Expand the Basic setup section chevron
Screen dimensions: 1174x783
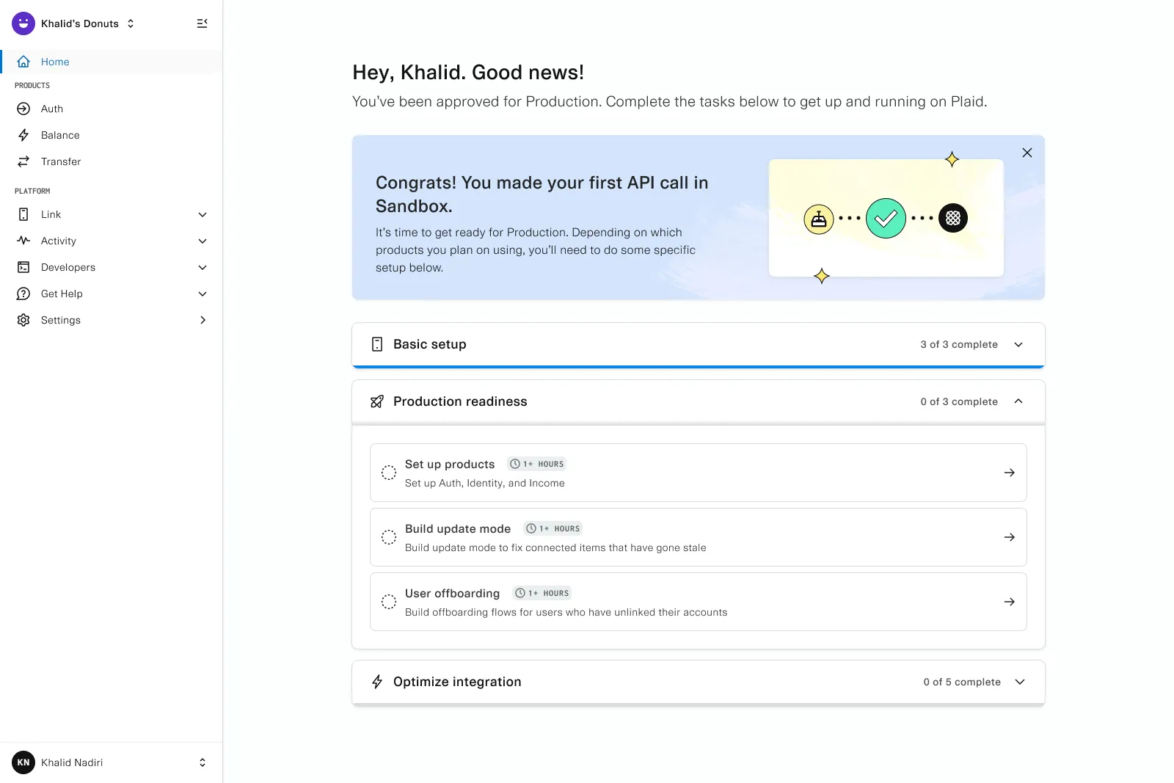[x=1018, y=344]
